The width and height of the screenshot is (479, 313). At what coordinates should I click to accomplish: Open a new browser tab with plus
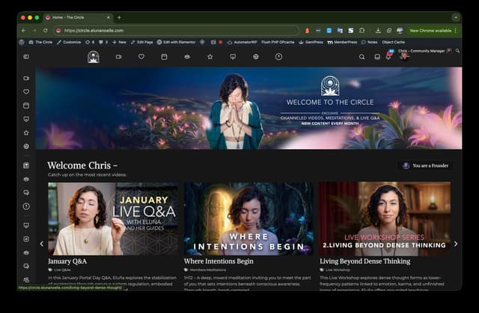[119, 17]
